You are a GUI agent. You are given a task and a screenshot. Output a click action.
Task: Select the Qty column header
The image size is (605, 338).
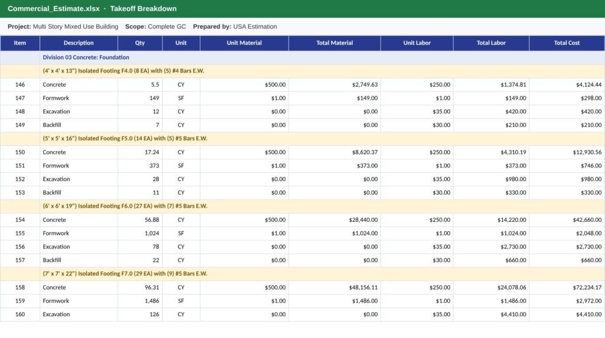(140, 43)
